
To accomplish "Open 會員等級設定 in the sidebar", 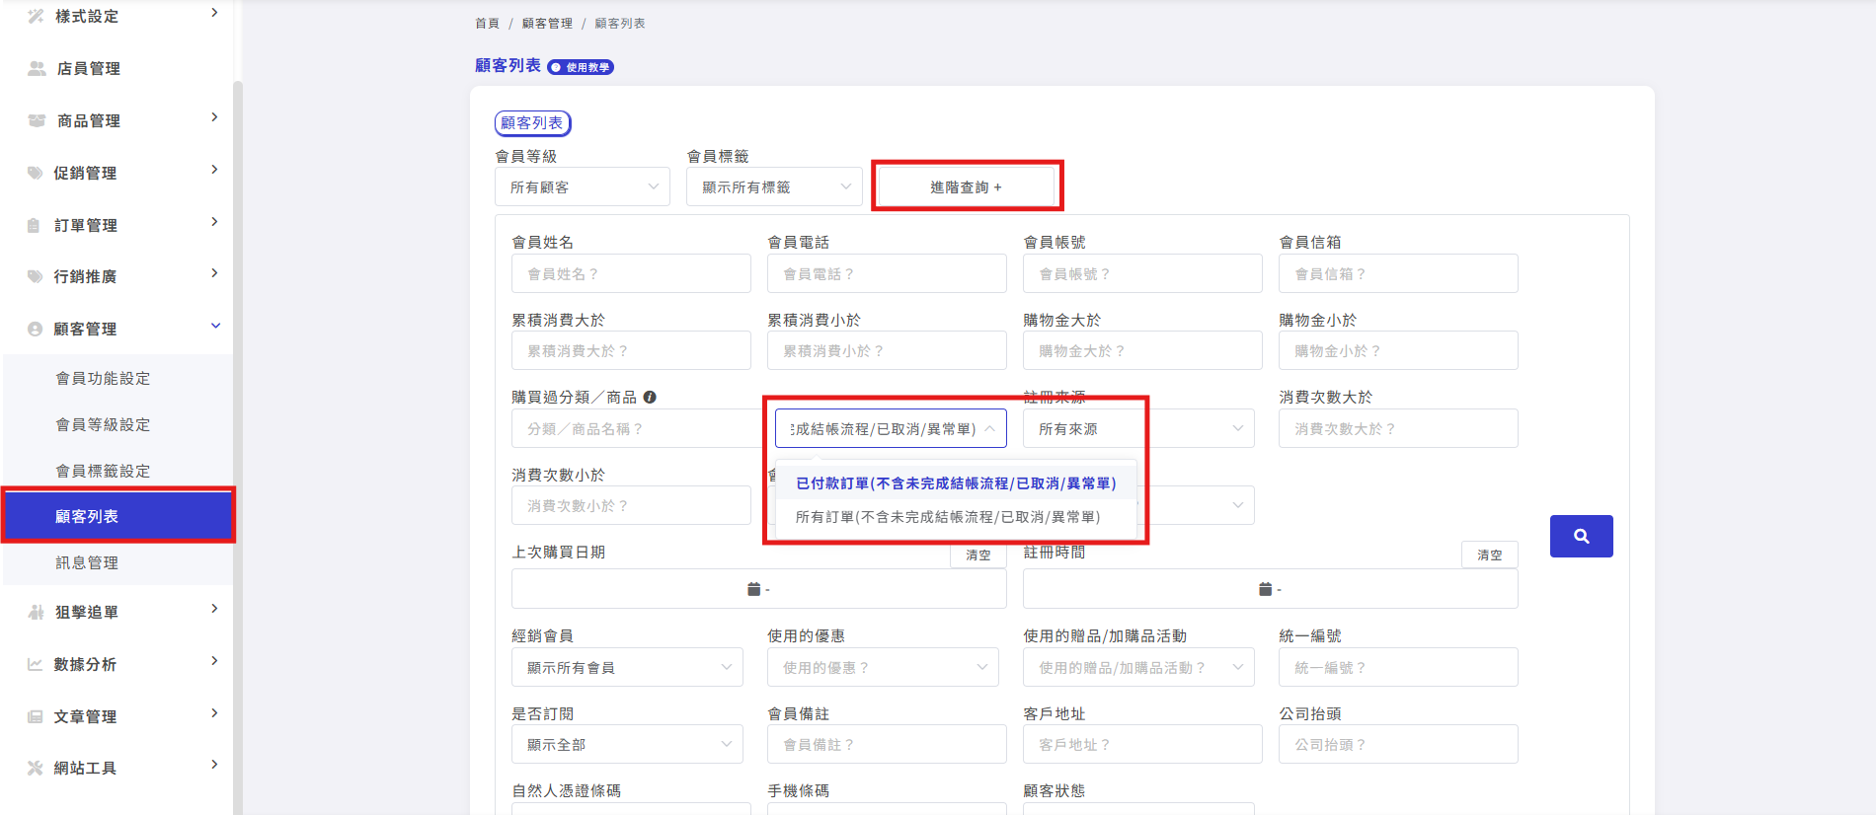I will click(104, 424).
